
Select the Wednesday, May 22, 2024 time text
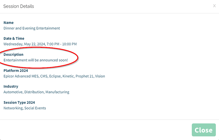pos(40,44)
